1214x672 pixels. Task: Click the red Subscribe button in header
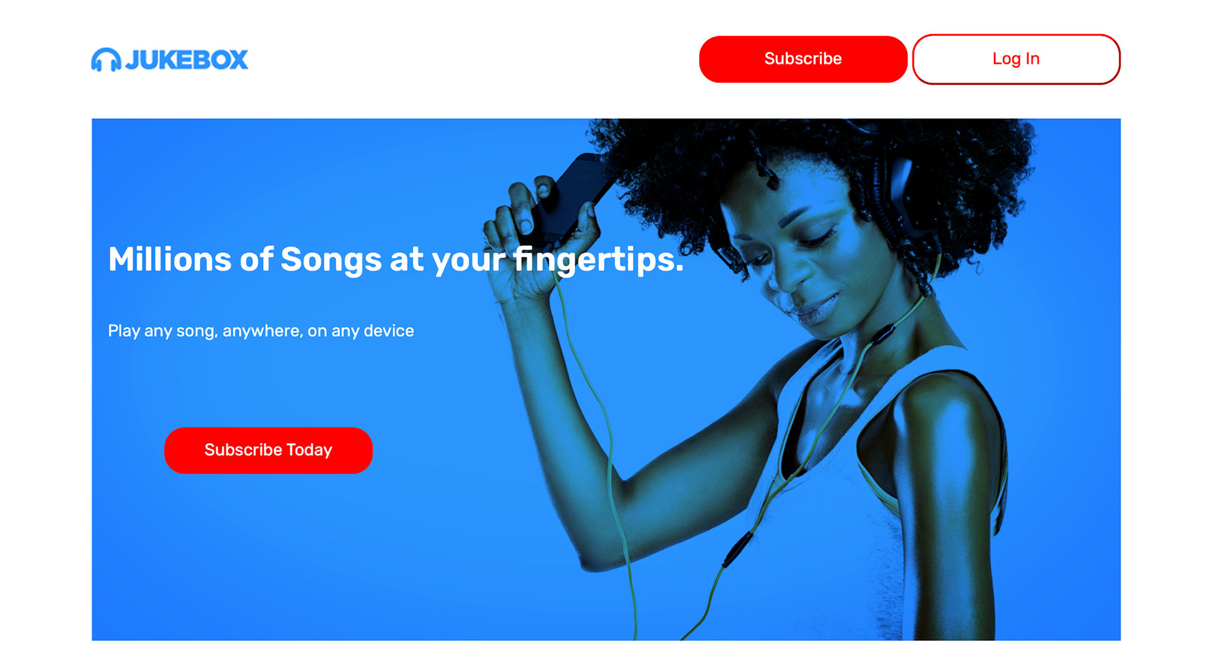(803, 59)
